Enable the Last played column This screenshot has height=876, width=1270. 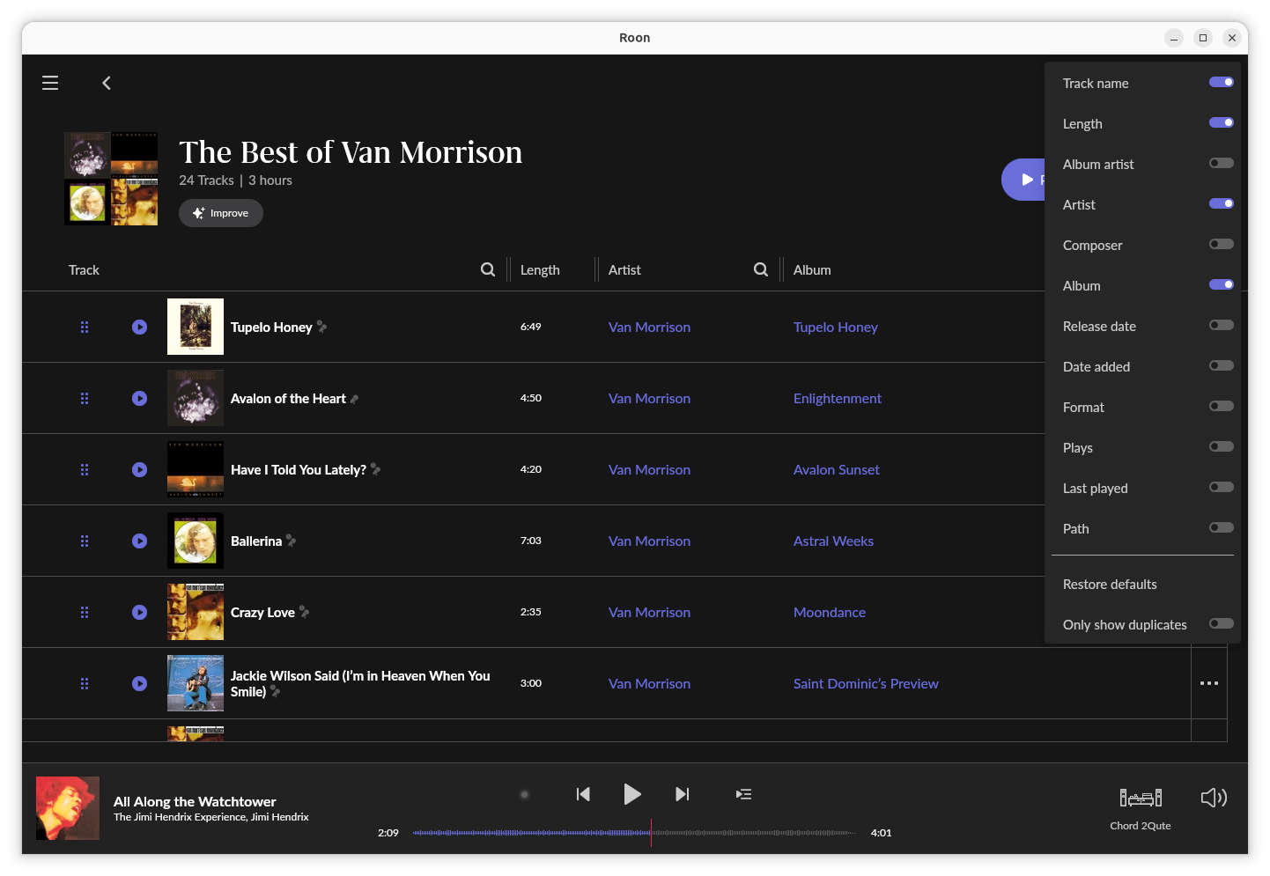(1222, 487)
